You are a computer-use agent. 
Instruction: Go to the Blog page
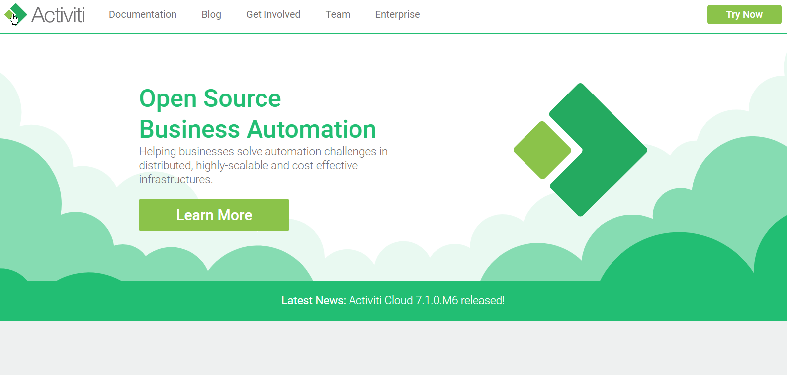coord(211,15)
